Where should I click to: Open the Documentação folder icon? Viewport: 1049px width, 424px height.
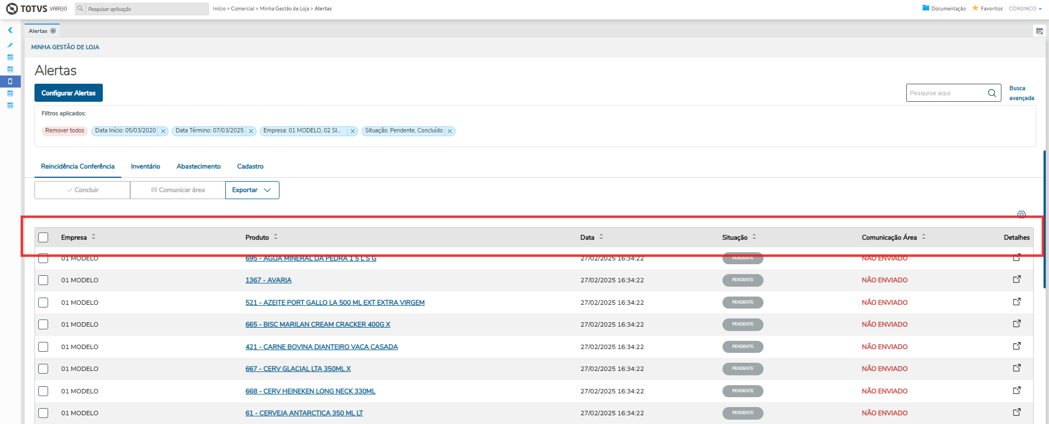coord(925,8)
